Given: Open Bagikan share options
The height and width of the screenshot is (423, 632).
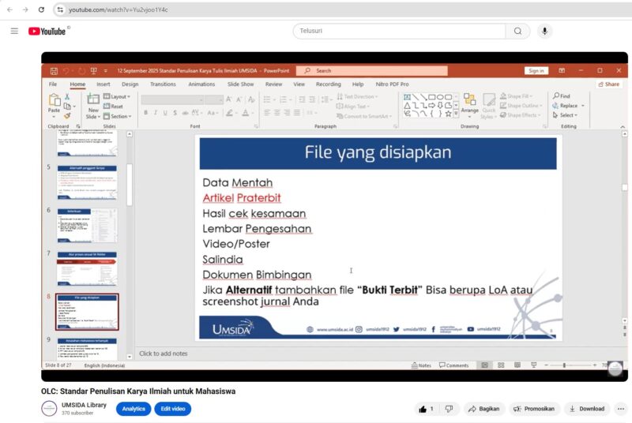Looking at the screenshot, I should pos(483,409).
